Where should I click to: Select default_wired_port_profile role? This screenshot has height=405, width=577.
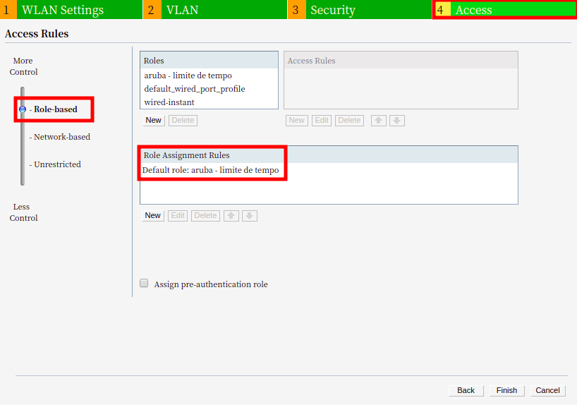[195, 89]
